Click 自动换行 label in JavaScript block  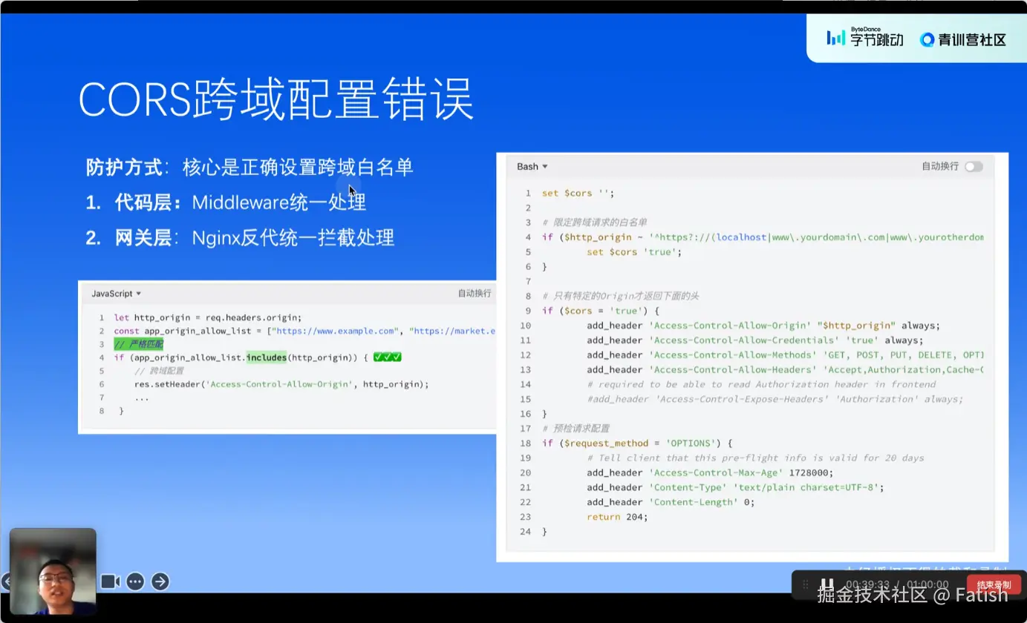[475, 294]
